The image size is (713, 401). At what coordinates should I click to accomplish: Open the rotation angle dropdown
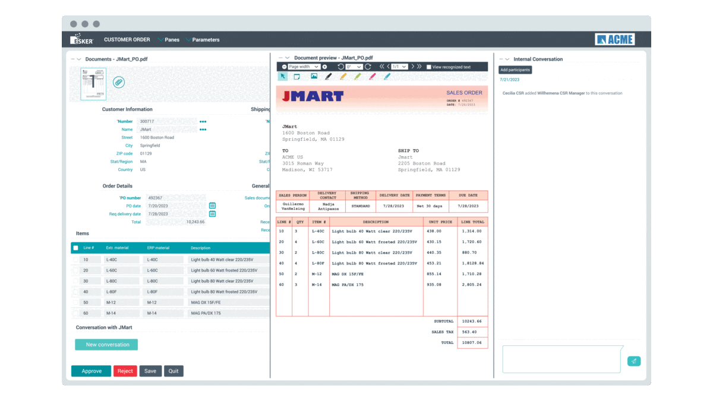click(354, 67)
